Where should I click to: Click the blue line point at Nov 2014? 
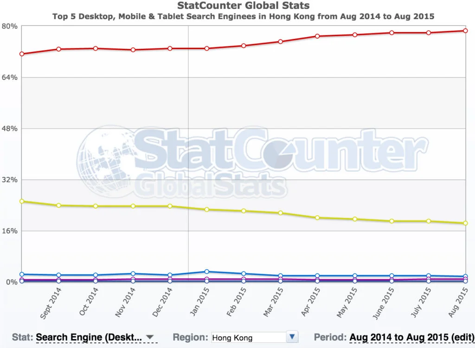(133, 274)
